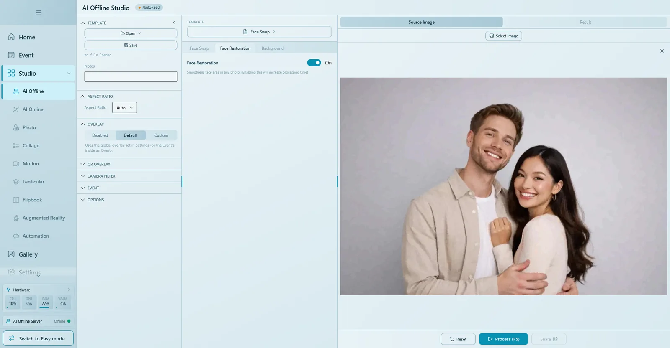
Task: Click the hamburger menu icon
Action: [38, 12]
